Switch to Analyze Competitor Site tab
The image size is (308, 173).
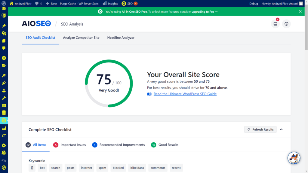point(81,38)
